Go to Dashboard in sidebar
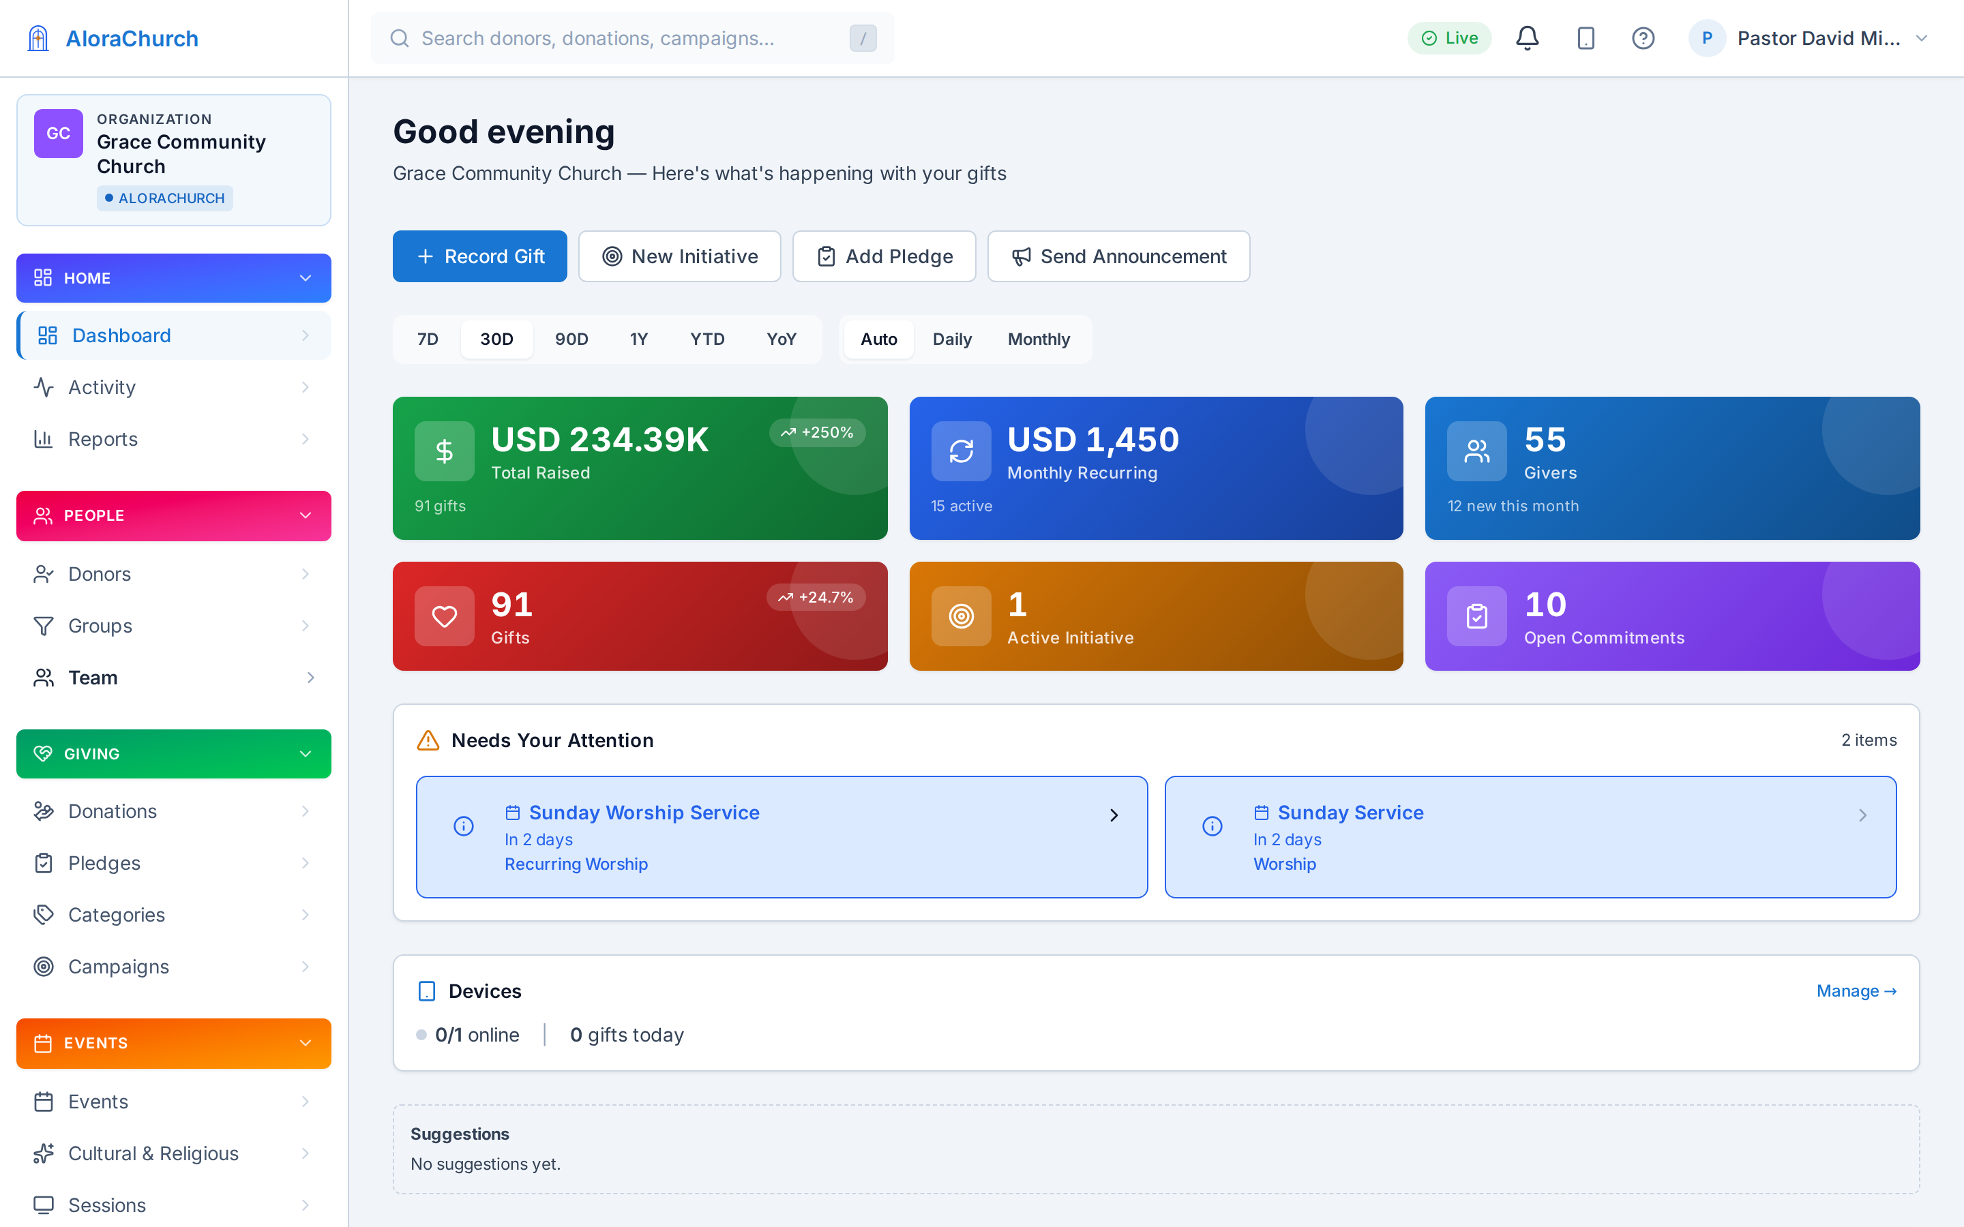Image resolution: width=1964 pixels, height=1227 pixels. [x=174, y=335]
